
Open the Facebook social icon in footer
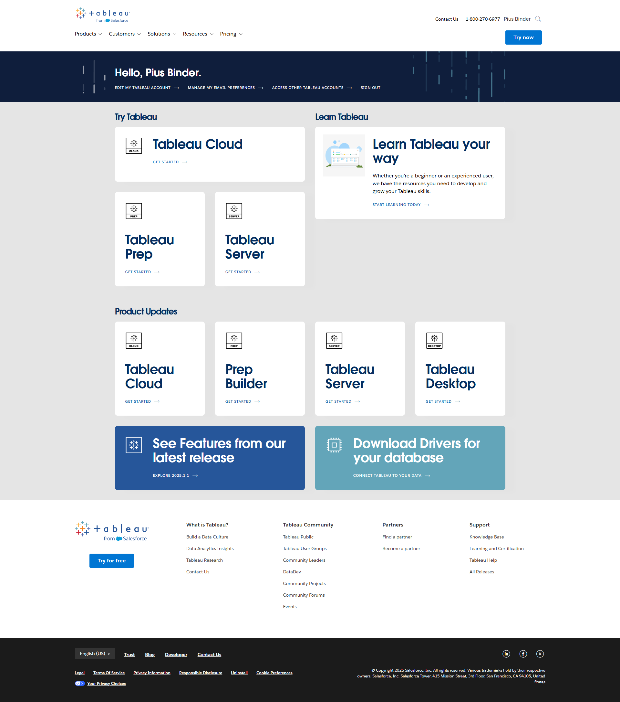(x=523, y=654)
